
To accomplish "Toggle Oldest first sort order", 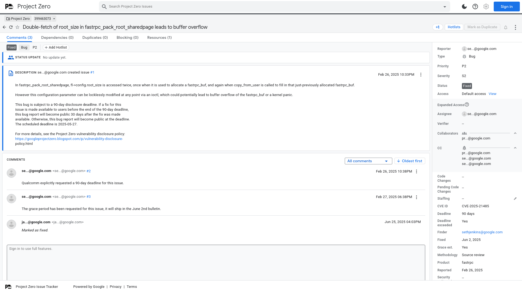I will [410, 161].
